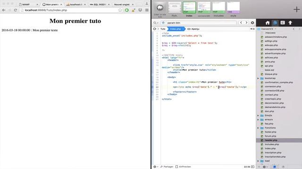Clear the param-btn search with the X icon

coord(252,23)
